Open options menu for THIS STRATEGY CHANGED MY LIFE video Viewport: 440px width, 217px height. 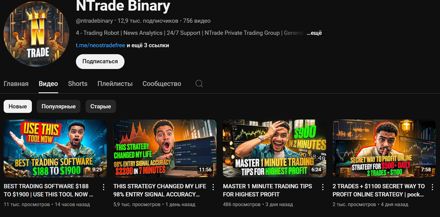[x=213, y=187]
